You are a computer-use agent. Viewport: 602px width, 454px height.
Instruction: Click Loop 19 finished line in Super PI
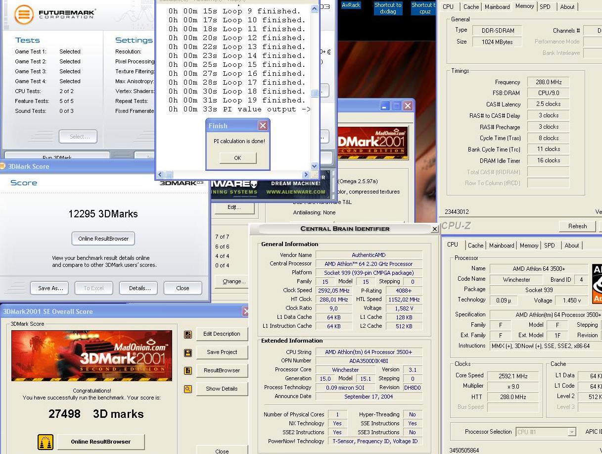click(x=237, y=101)
